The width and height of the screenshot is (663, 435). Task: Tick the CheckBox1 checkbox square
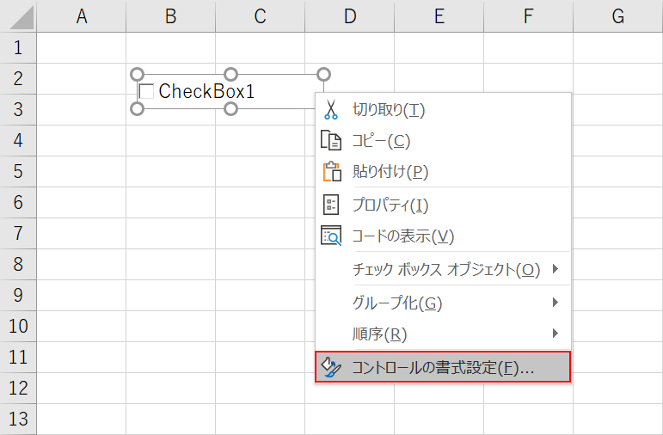point(146,91)
